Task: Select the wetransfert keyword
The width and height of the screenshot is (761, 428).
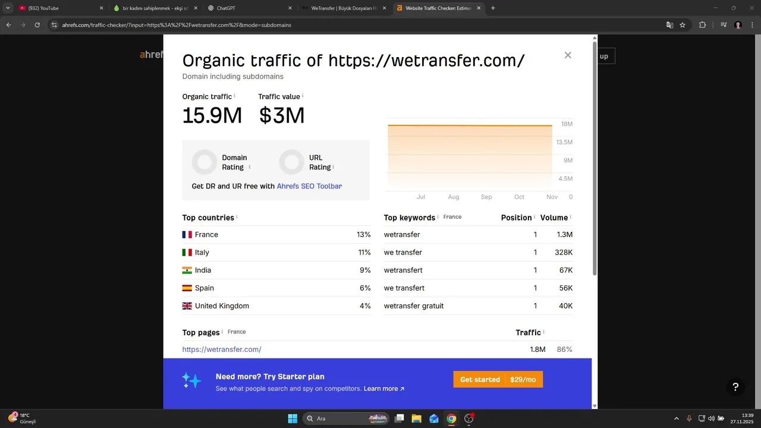Action: (x=403, y=270)
